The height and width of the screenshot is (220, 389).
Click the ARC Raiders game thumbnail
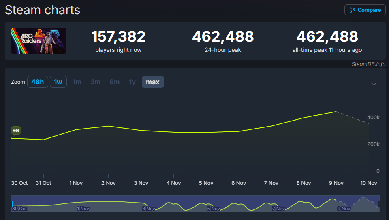39,41
